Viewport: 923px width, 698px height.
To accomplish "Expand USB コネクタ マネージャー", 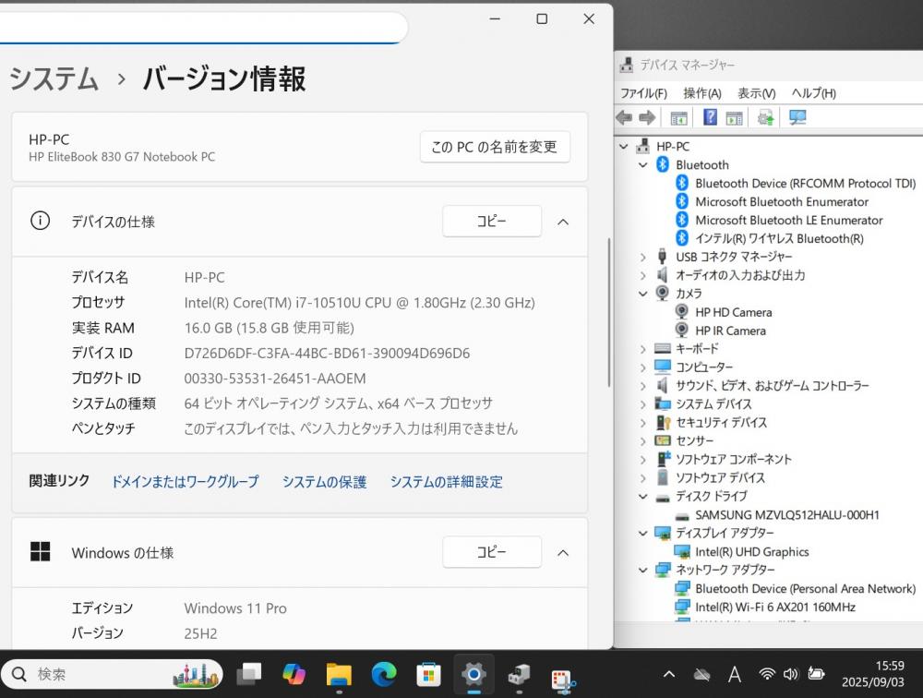I will (x=642, y=257).
